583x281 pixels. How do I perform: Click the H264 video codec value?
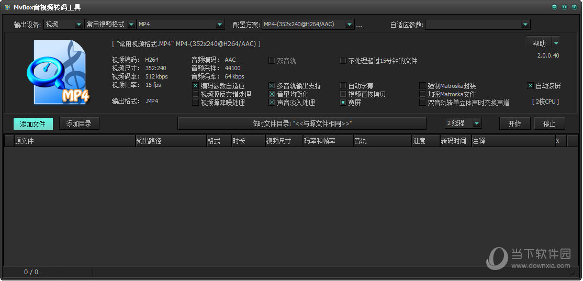pyautogui.click(x=152, y=60)
